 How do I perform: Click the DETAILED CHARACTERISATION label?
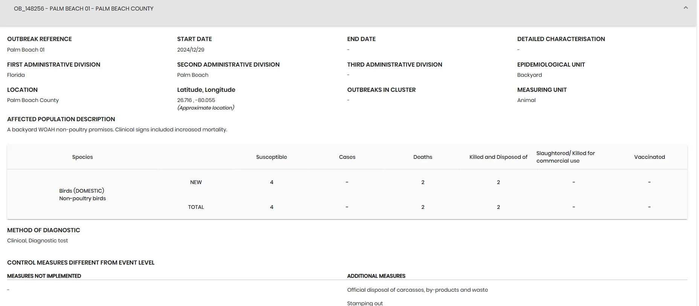tap(561, 39)
